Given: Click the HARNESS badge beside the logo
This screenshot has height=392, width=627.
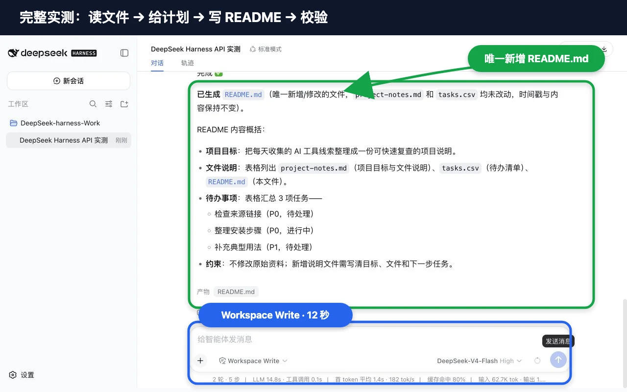Looking at the screenshot, I should [84, 53].
